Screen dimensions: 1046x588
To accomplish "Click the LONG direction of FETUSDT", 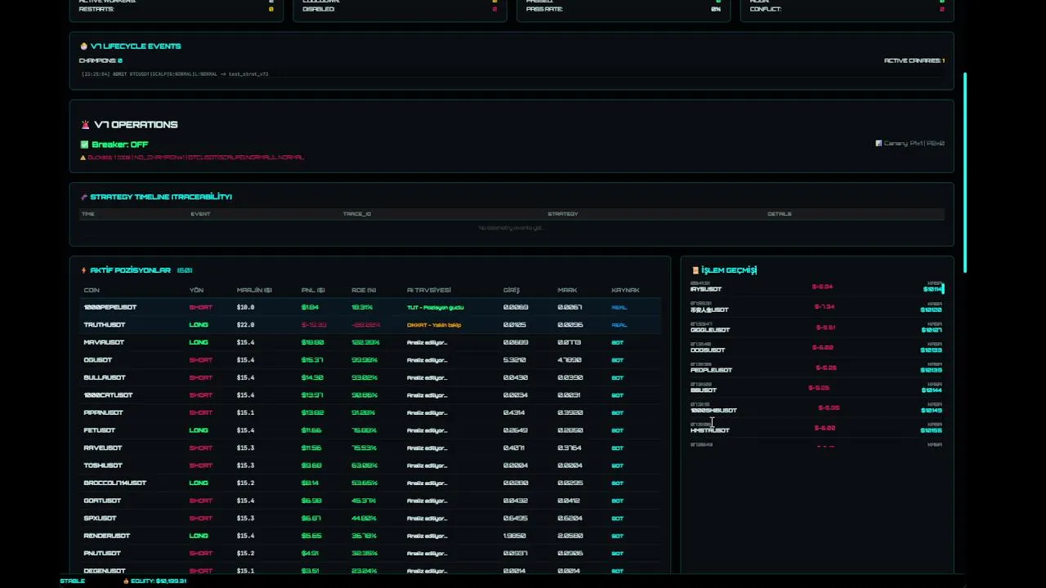I will point(199,430).
